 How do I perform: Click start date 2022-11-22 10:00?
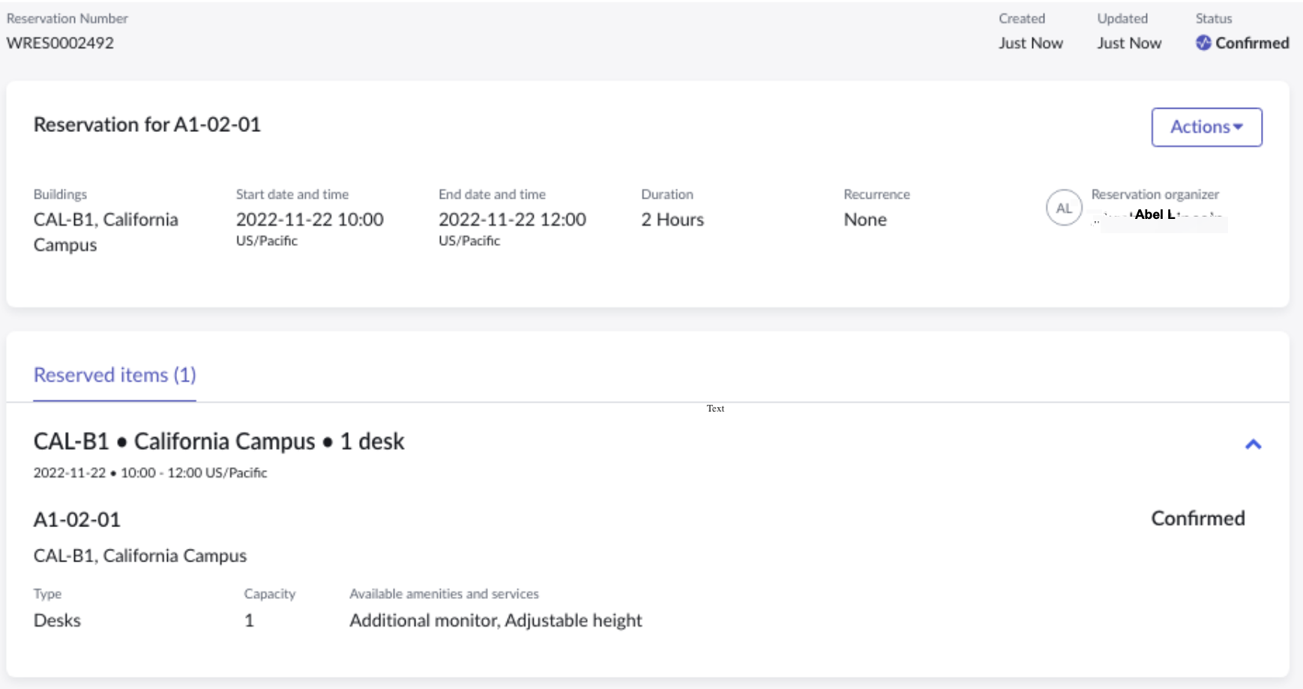tap(310, 220)
